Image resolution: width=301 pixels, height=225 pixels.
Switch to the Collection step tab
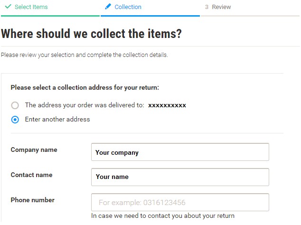128,7
